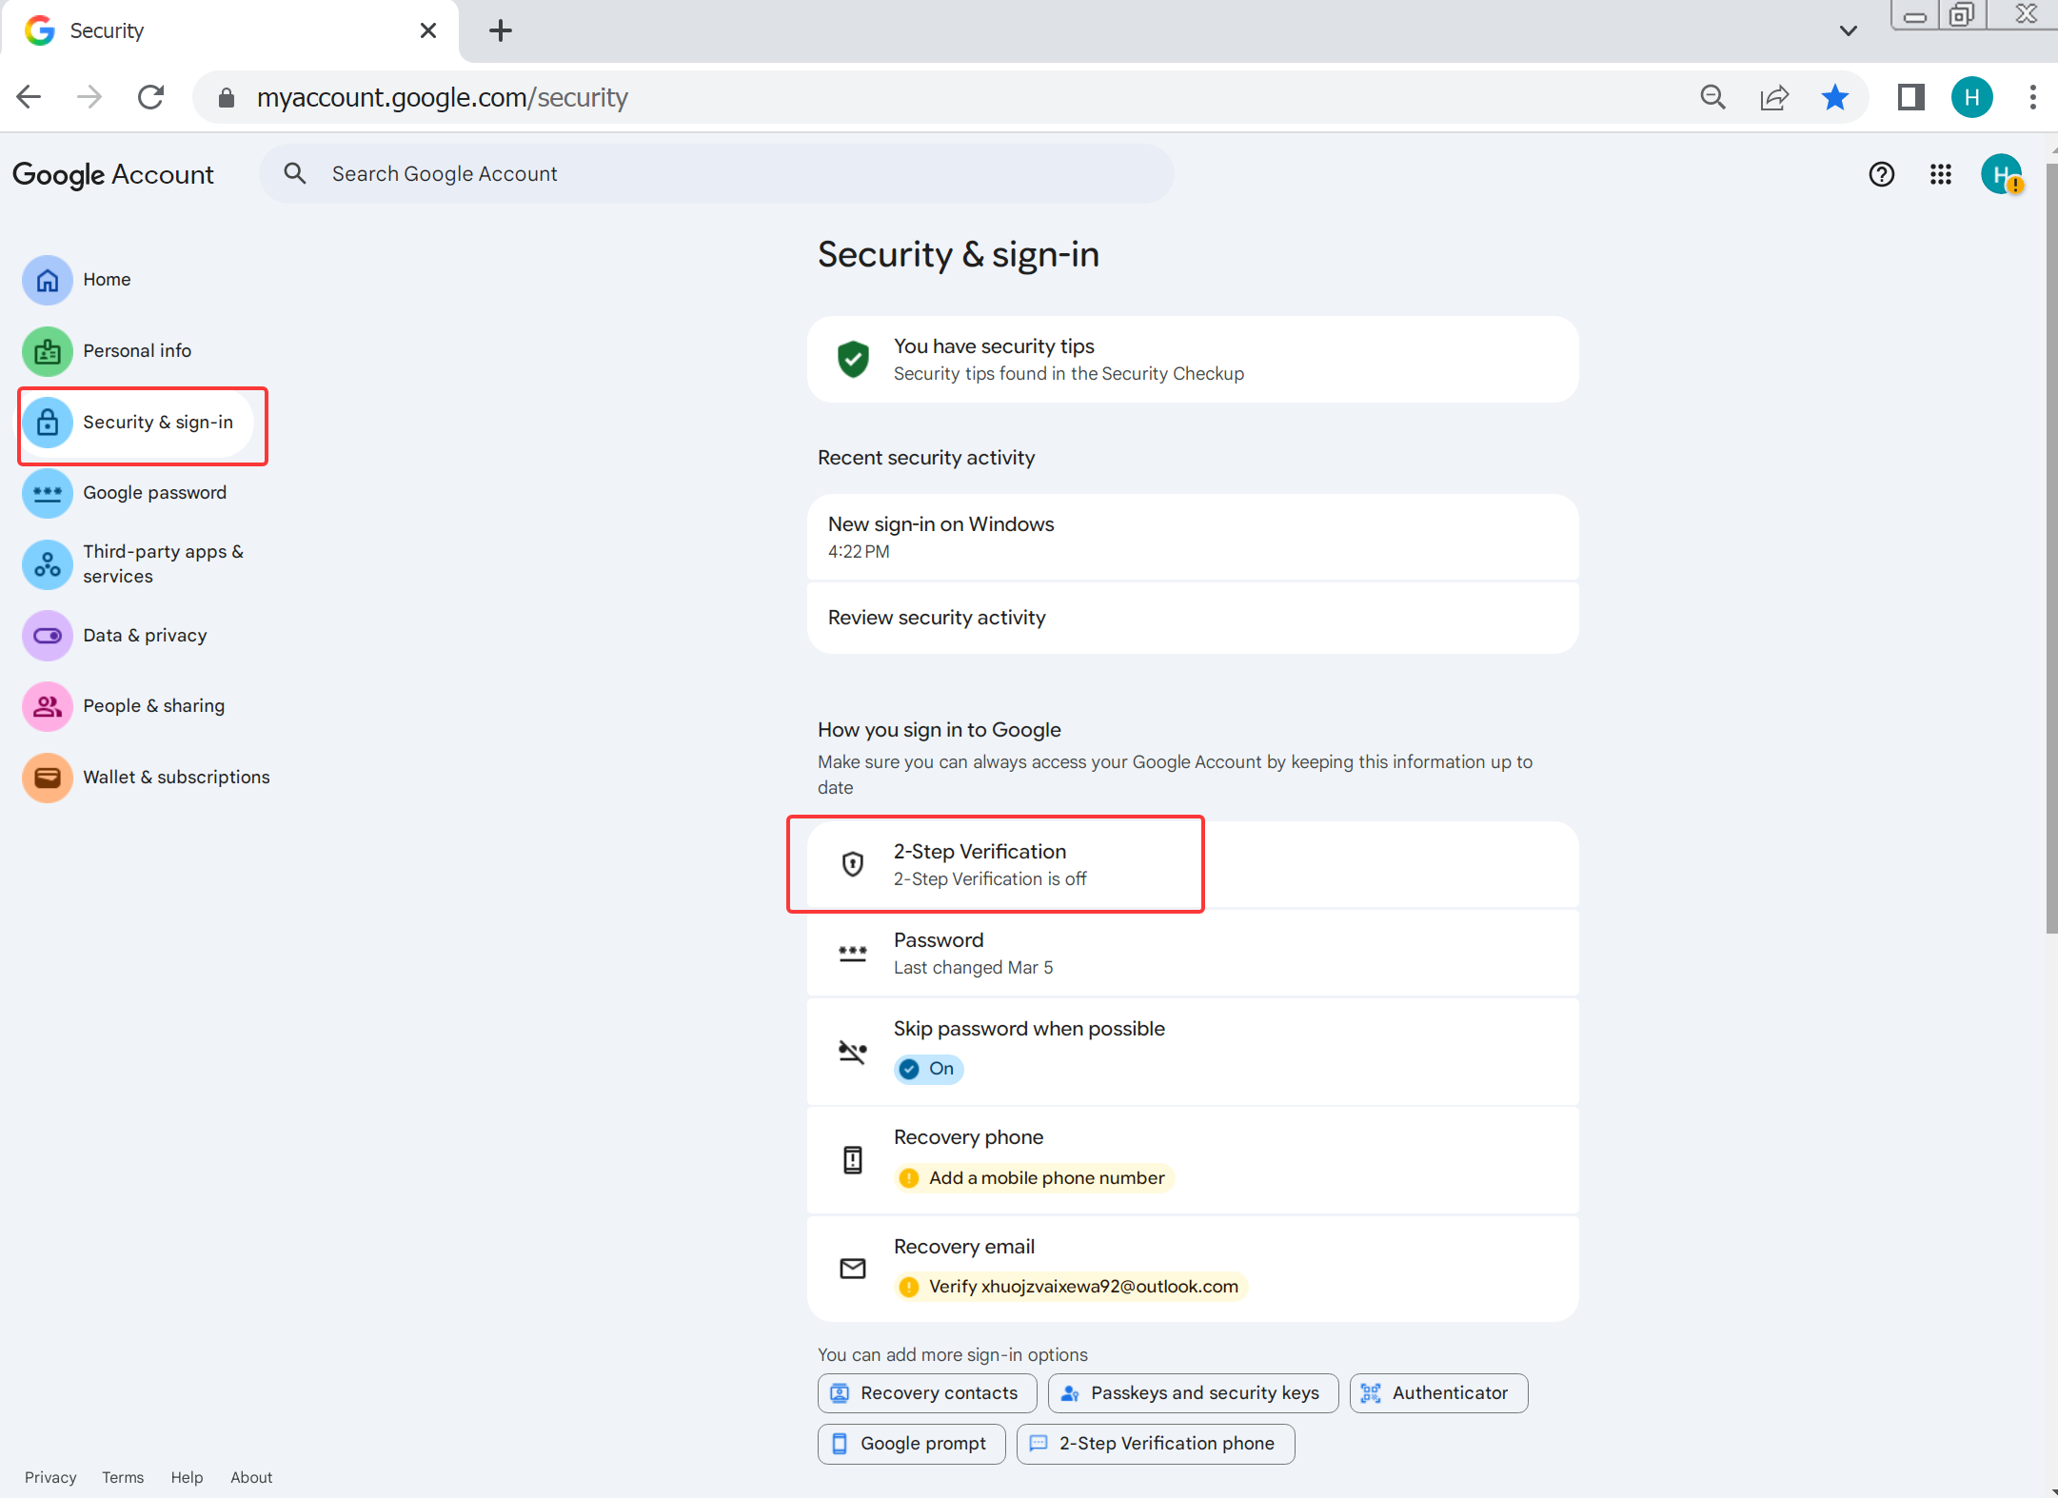This screenshot has width=2058, height=1498.
Task: Click the site lock icon in address bar
Action: click(227, 98)
